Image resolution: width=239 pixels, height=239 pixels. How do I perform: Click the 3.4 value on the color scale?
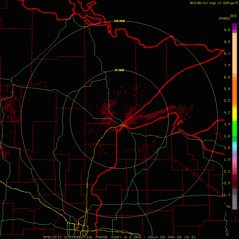pos(227,124)
